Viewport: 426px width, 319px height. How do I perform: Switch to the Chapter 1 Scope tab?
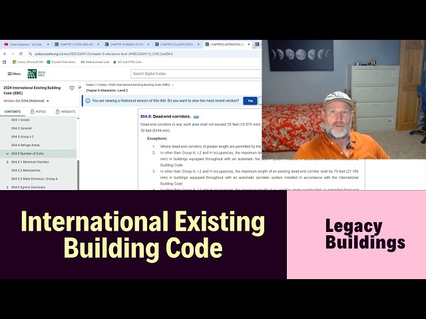pyautogui.click(x=76, y=45)
